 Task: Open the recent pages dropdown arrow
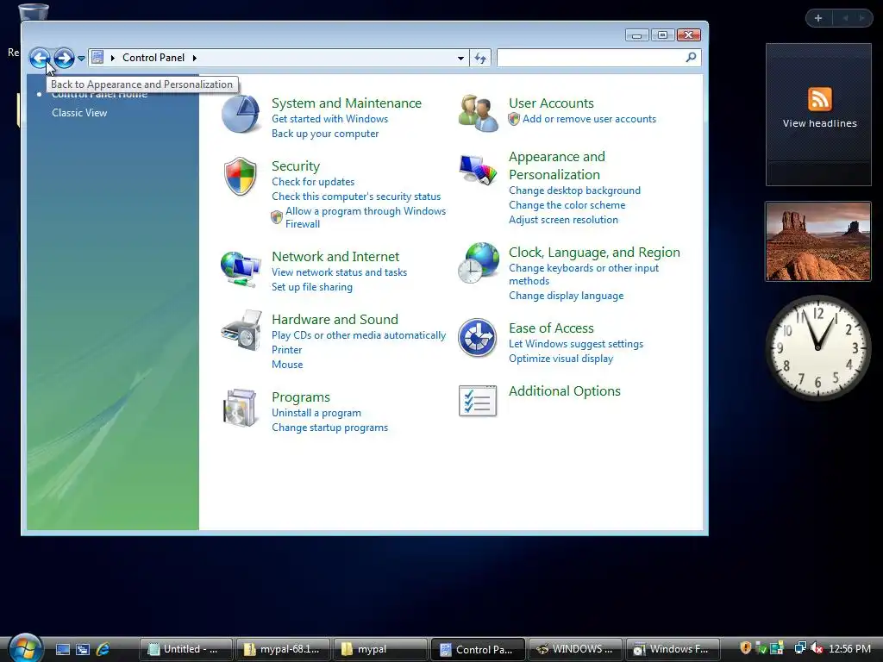click(x=81, y=58)
